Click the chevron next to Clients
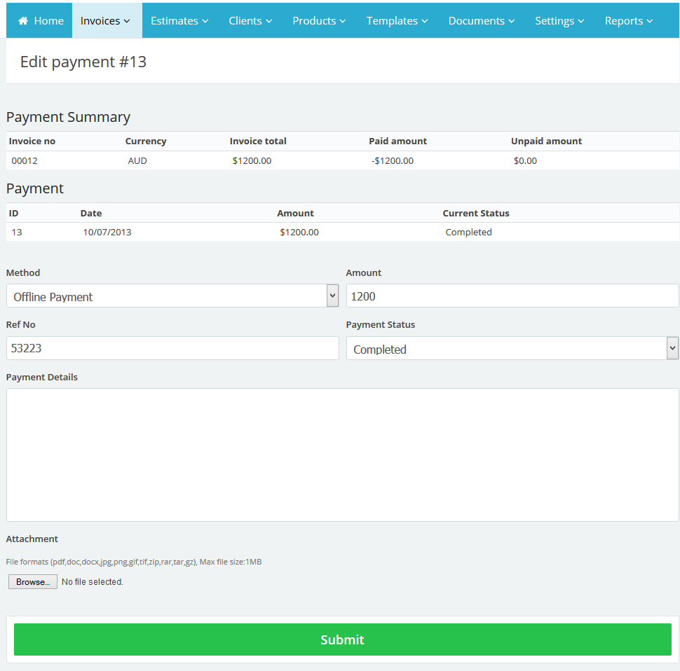 pos(269,22)
